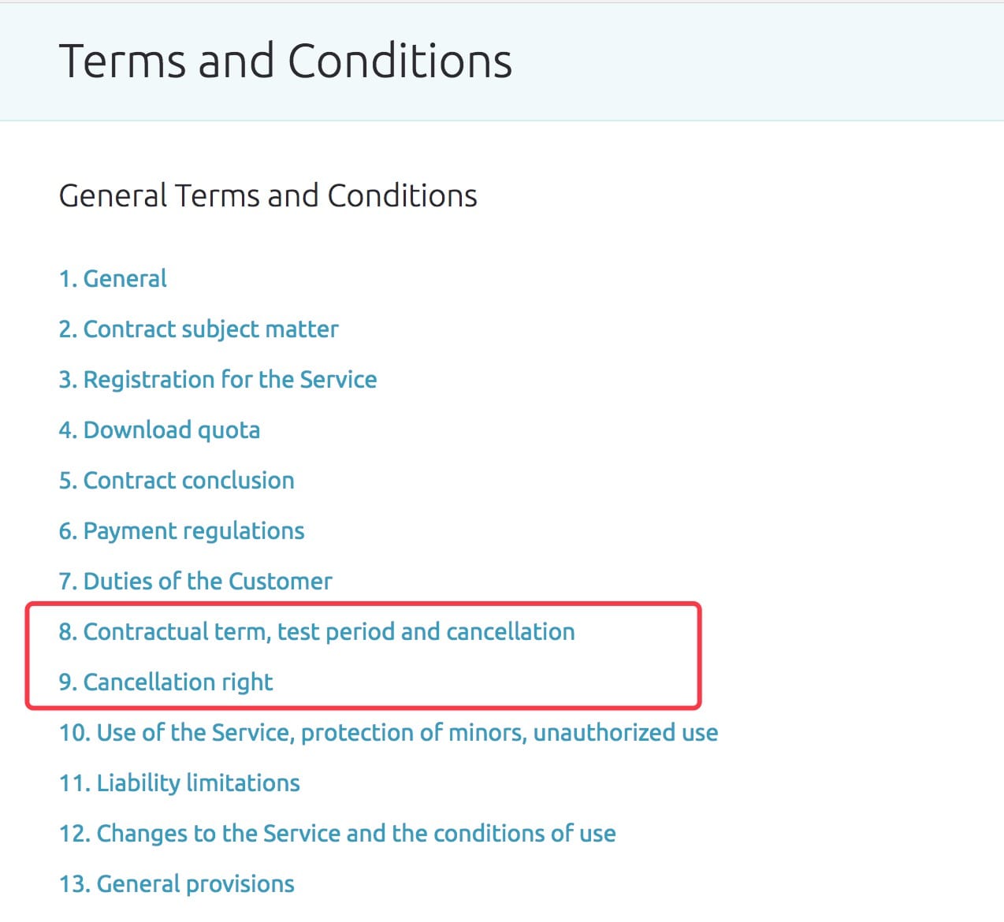Open '3. Registration for the Service'
The image size is (1004, 922).
218,380
